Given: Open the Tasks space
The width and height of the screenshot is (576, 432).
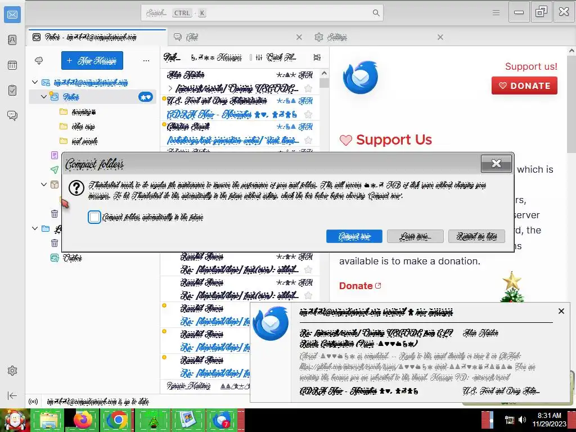Looking at the screenshot, I should pyautogui.click(x=12, y=91).
